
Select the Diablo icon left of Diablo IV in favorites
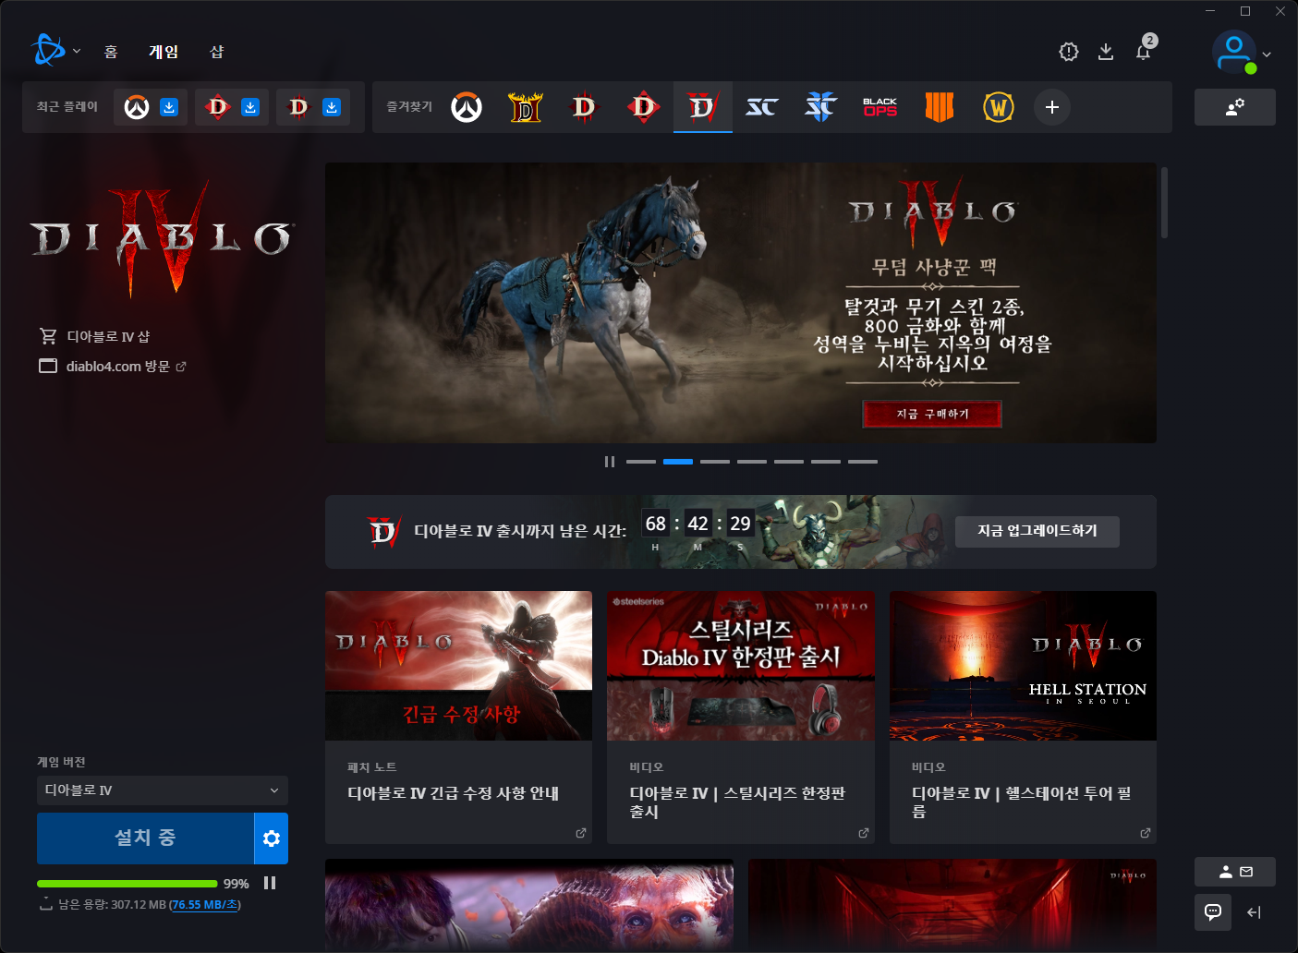(644, 107)
